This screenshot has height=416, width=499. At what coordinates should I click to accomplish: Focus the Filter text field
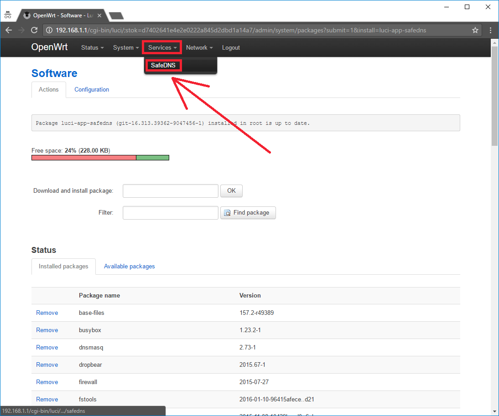(171, 213)
